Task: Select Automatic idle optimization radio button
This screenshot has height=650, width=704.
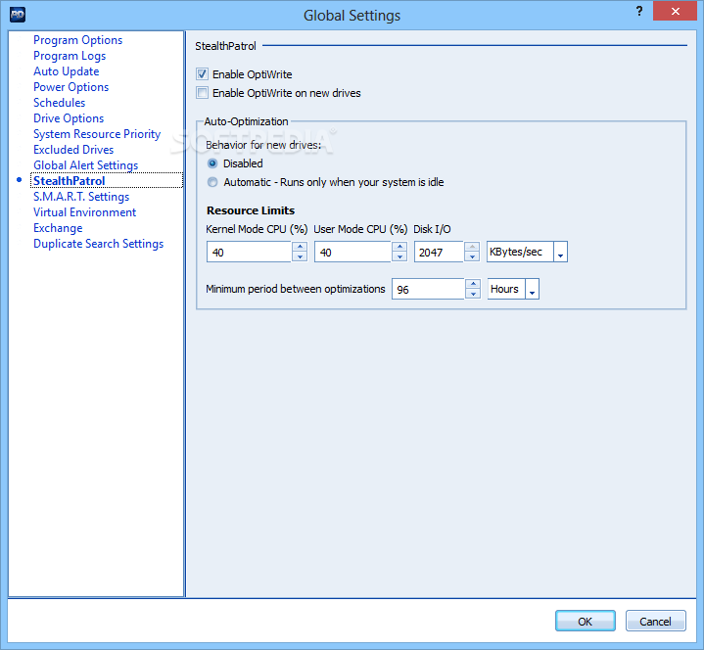Action: 212,182
